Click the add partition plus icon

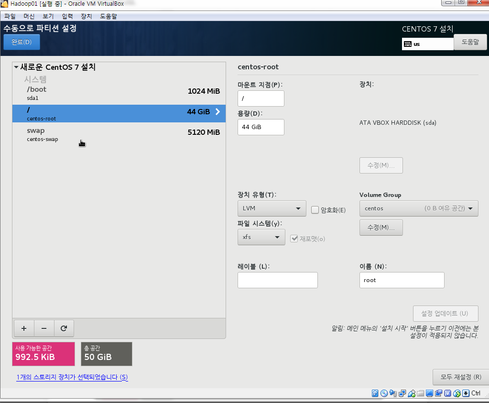(x=24, y=328)
